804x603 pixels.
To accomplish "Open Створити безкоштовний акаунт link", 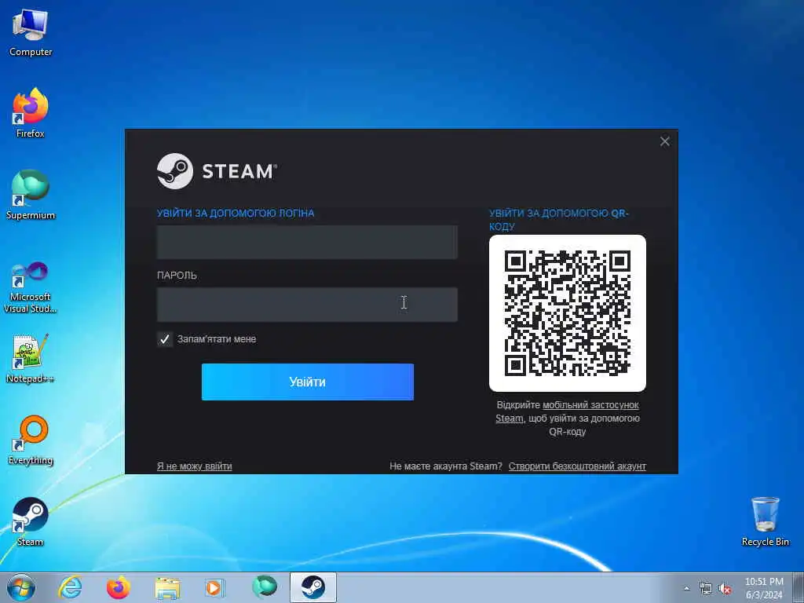I will click(577, 466).
